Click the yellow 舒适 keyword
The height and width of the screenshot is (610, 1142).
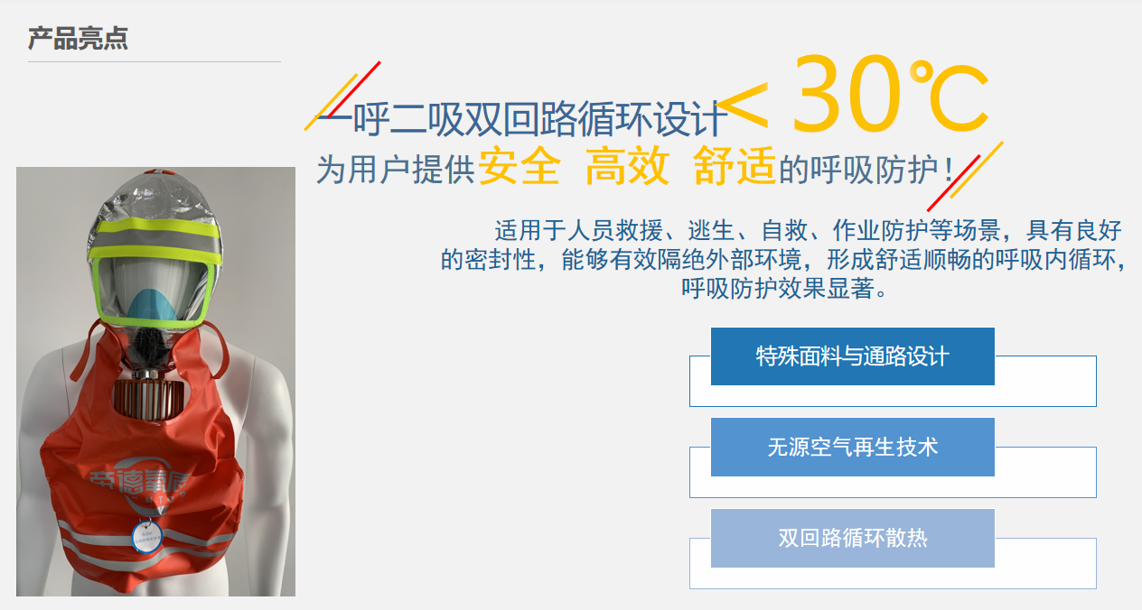[735, 167]
